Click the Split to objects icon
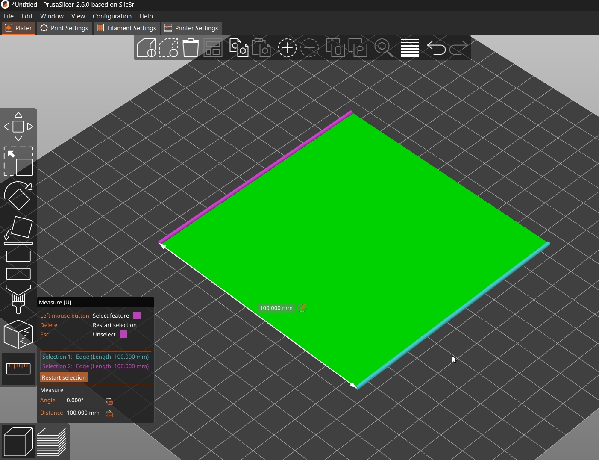Image resolution: width=599 pixels, height=460 pixels. pos(335,48)
